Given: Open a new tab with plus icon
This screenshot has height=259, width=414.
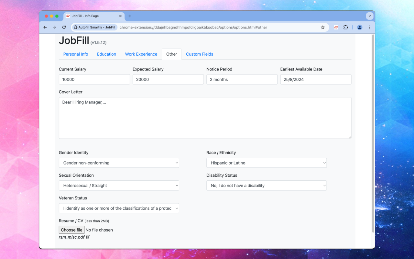Looking at the screenshot, I should [x=130, y=16].
